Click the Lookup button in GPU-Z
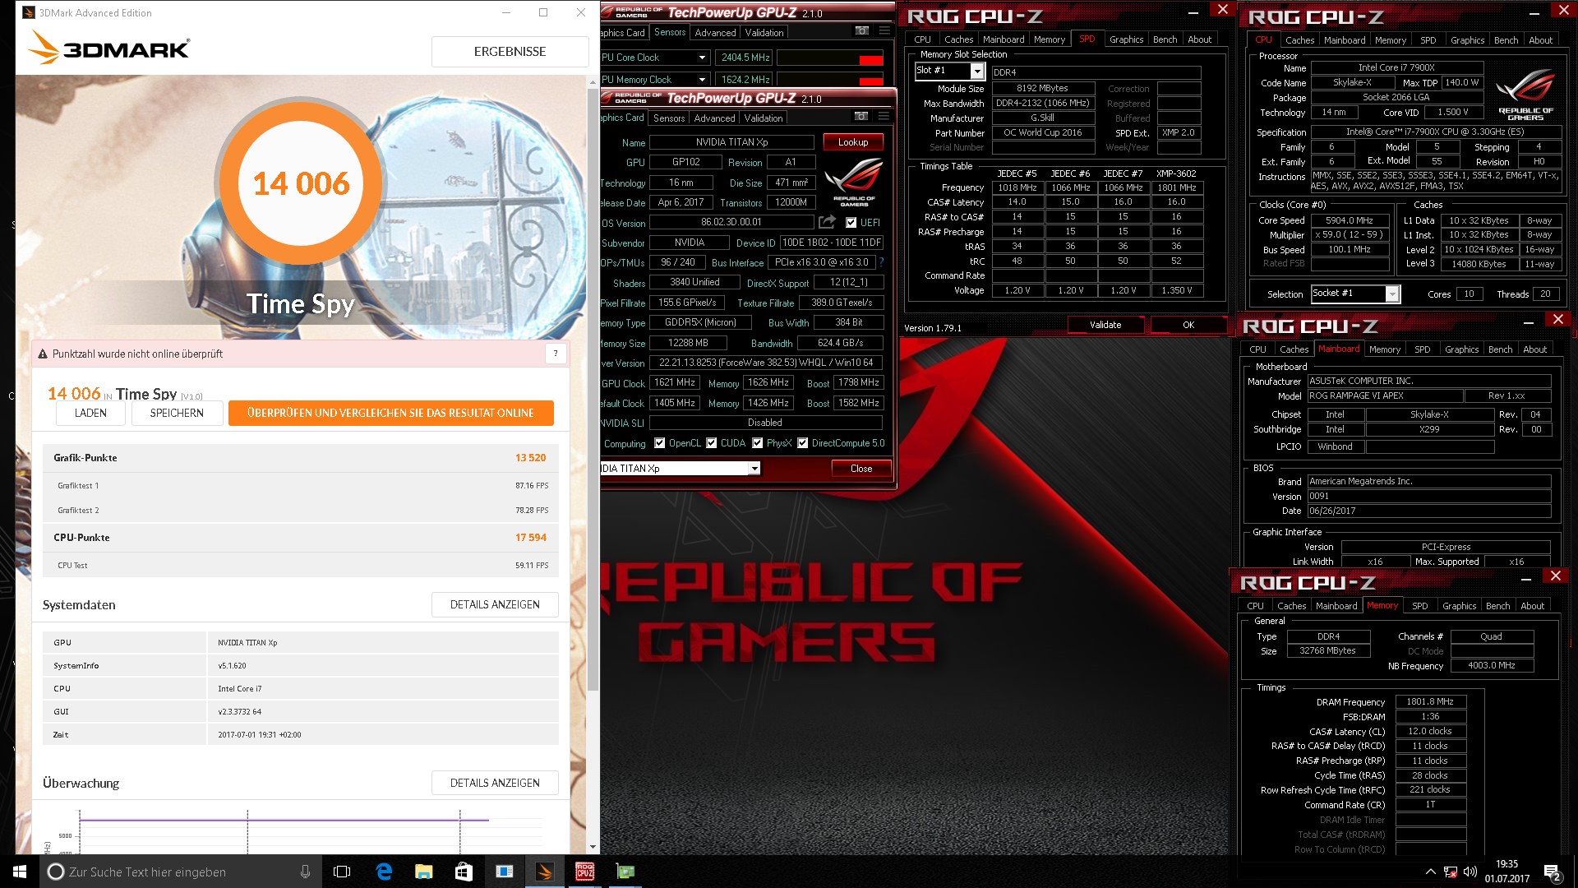Screen dimensions: 1578x888 tap(853, 142)
